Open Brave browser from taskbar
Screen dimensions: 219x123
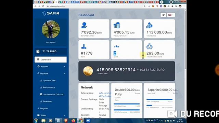point(66,121)
